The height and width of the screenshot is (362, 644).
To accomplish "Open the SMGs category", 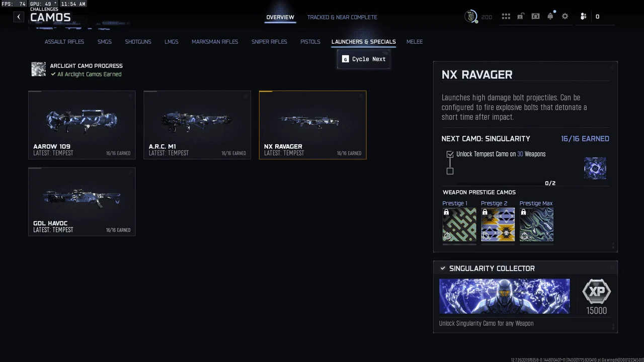I will [x=105, y=42].
